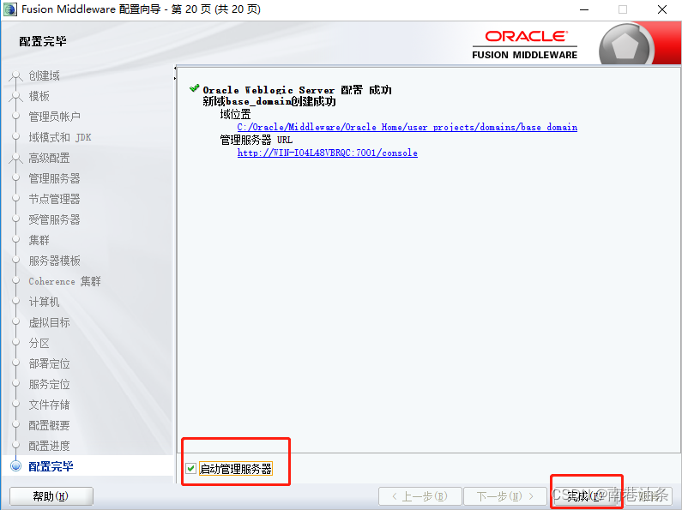Click the '管理服务器 URL' label
This screenshot has height=510, width=682.
pyautogui.click(x=257, y=140)
